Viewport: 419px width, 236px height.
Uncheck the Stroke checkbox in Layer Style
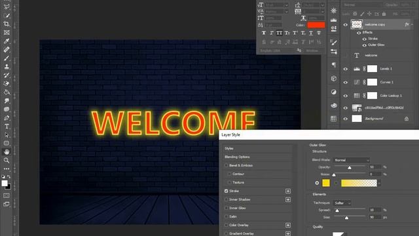227,191
